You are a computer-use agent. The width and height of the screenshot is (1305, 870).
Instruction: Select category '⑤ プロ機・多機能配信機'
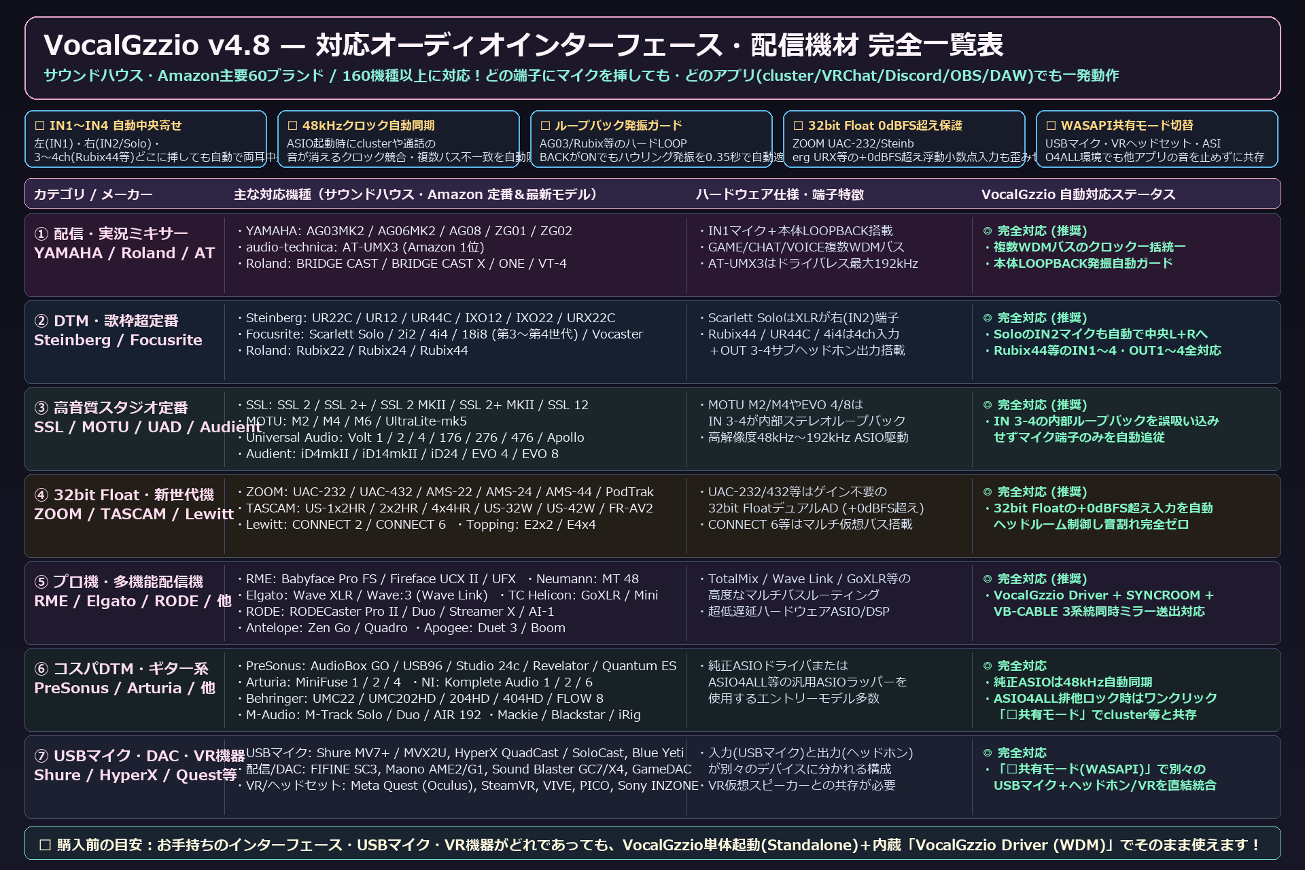point(118,582)
